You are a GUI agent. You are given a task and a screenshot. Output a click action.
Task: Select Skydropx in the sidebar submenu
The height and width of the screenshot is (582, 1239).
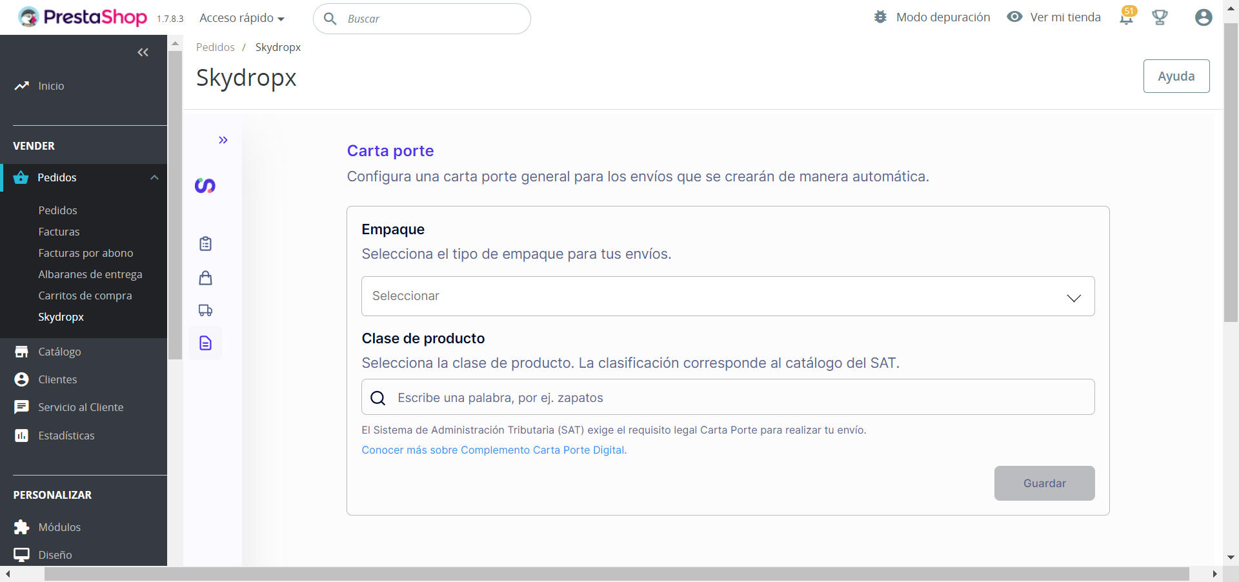coord(61,317)
